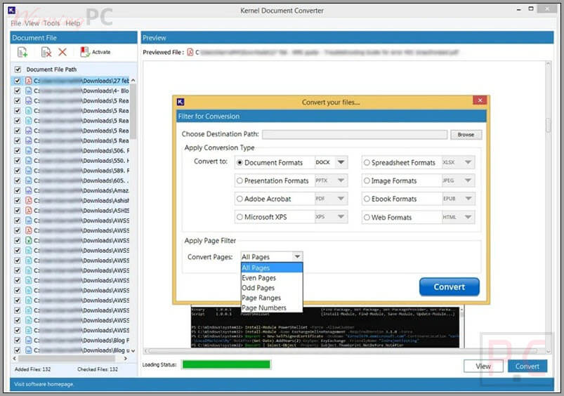Click the file list horizontal scrollbar
The image size is (564, 396).
pos(67,359)
